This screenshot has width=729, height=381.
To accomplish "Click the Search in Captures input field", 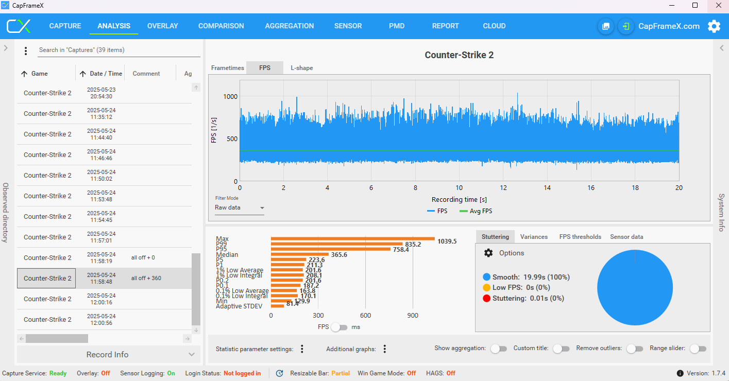I will coord(119,50).
